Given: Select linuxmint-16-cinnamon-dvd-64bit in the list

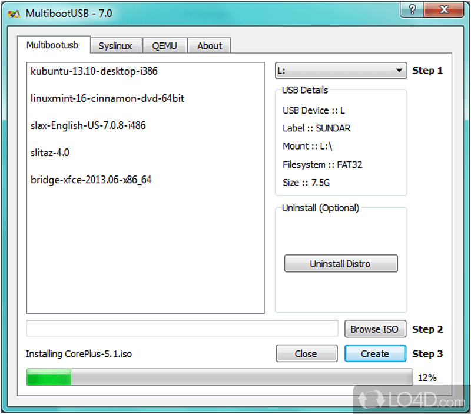Looking at the screenshot, I should coord(107,98).
